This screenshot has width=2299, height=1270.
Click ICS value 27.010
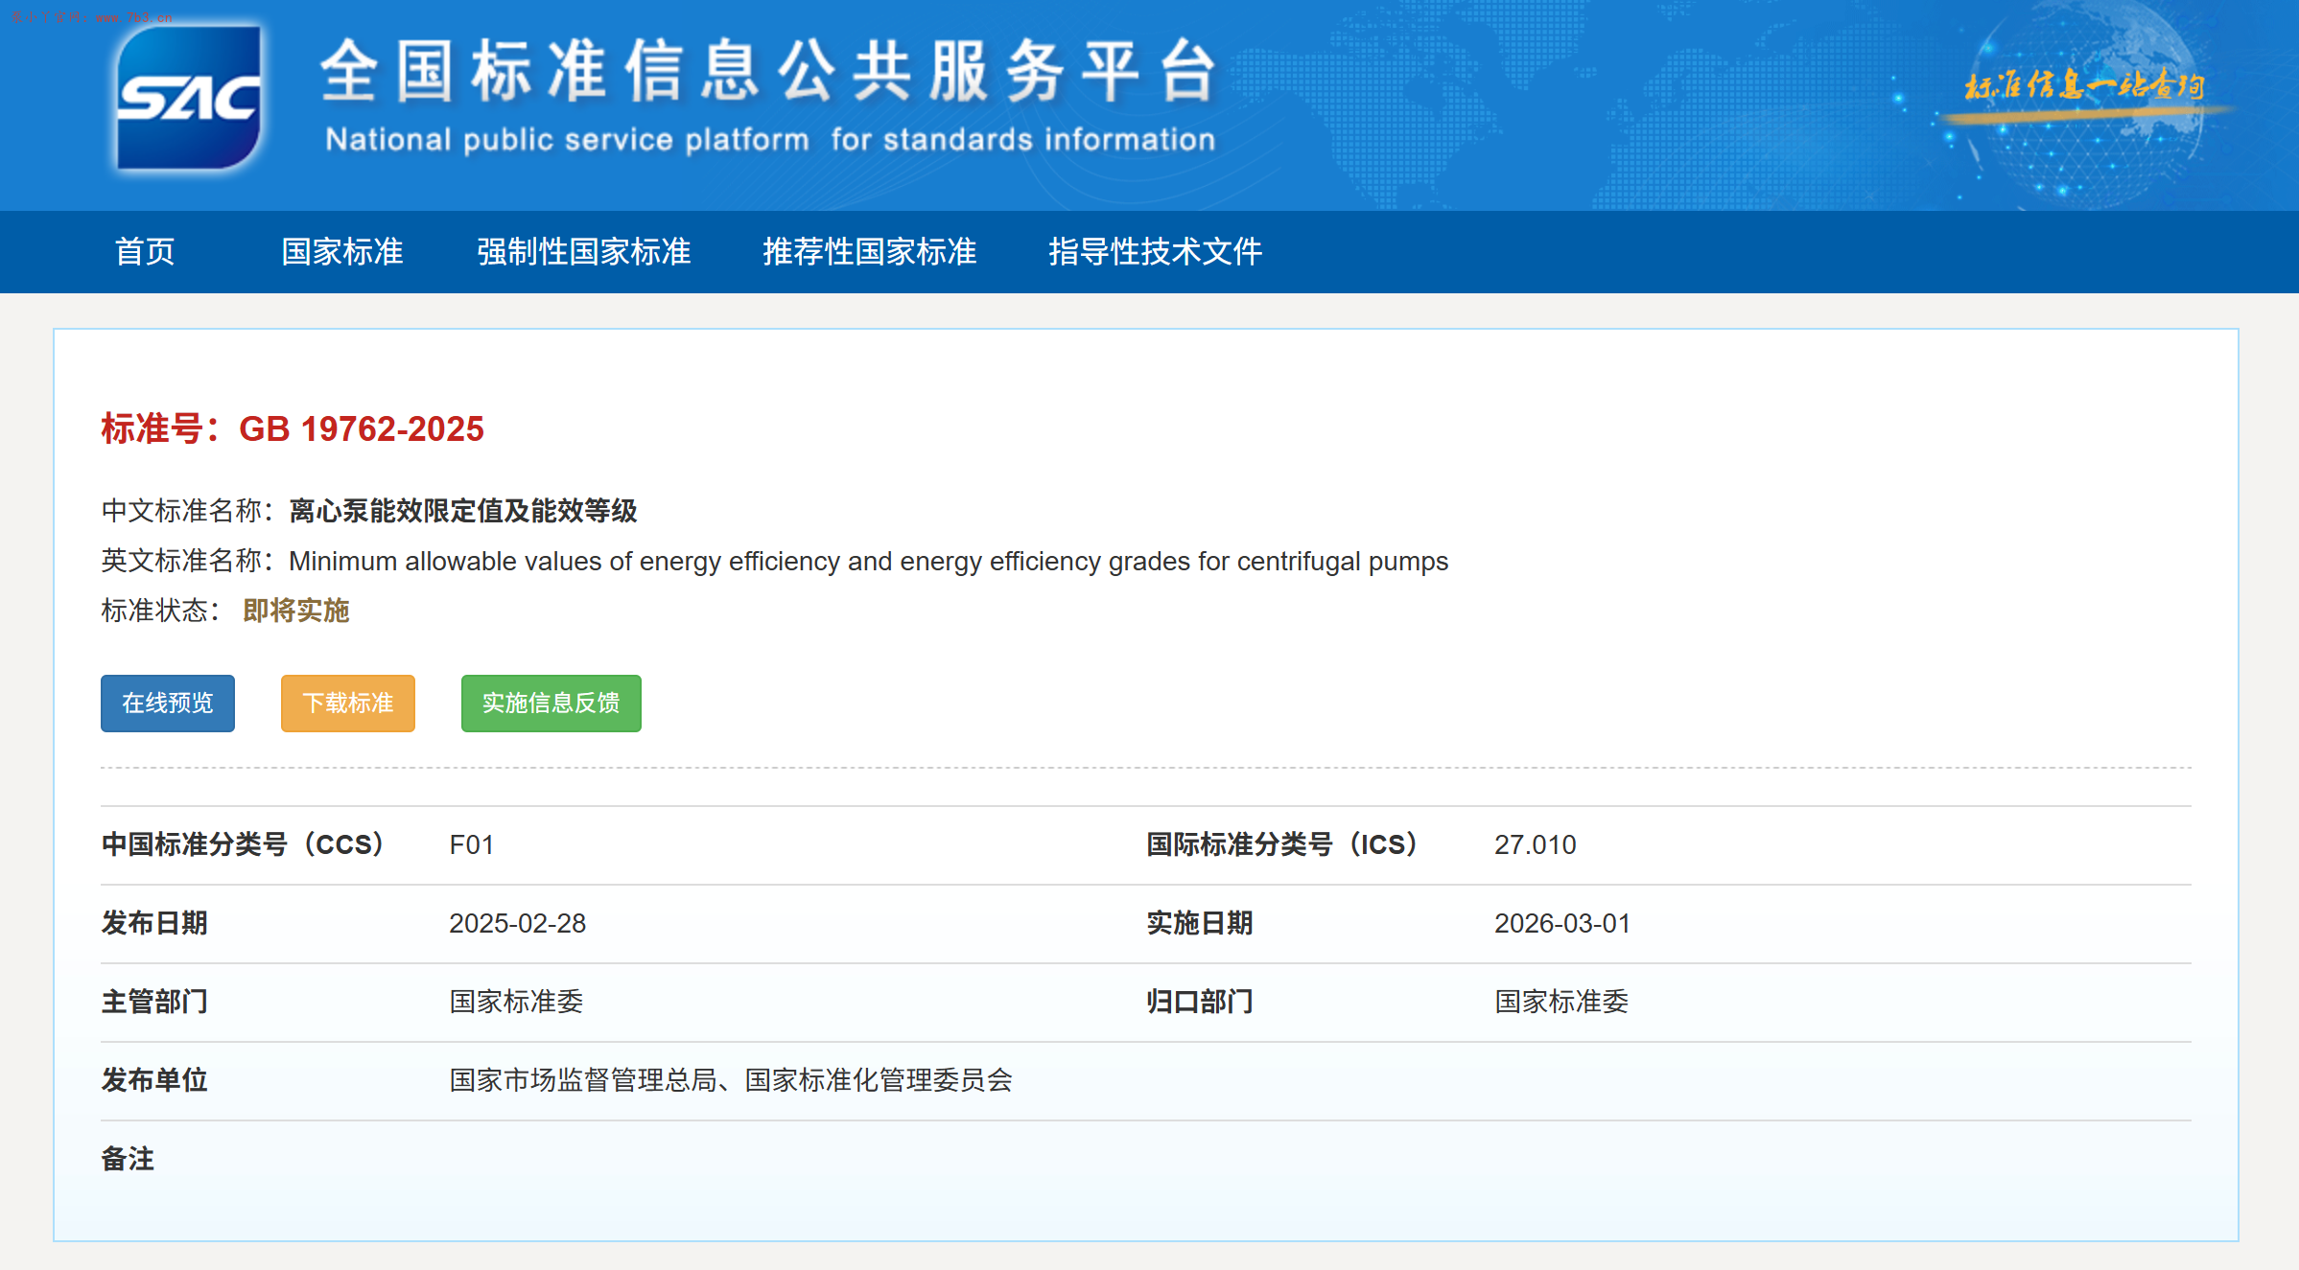[1536, 844]
